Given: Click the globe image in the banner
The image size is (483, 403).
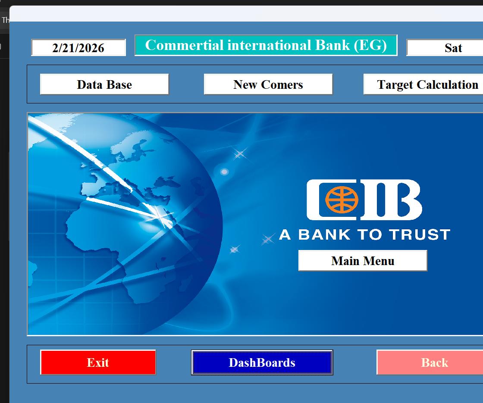Looking at the screenshot, I should [x=125, y=224].
